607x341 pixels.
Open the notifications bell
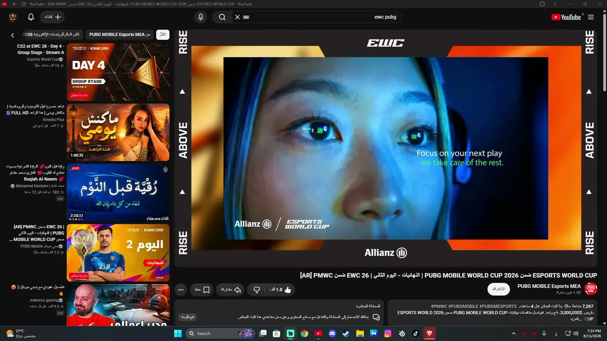31,17
